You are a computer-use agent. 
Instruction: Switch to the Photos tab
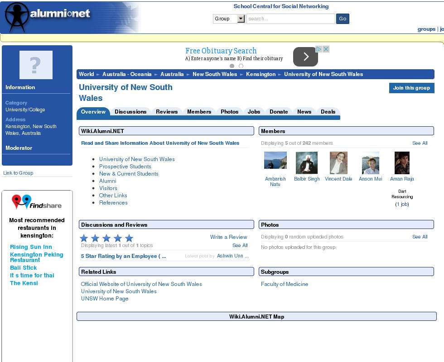point(229,112)
